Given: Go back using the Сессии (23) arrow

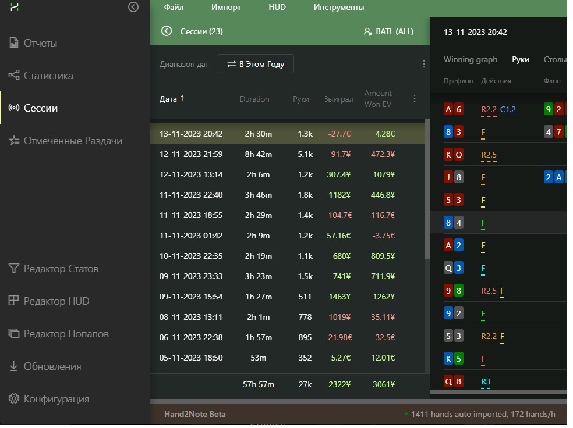Looking at the screenshot, I should tap(168, 31).
